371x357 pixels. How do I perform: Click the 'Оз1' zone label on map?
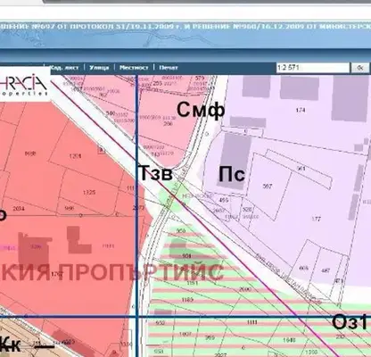(350, 322)
